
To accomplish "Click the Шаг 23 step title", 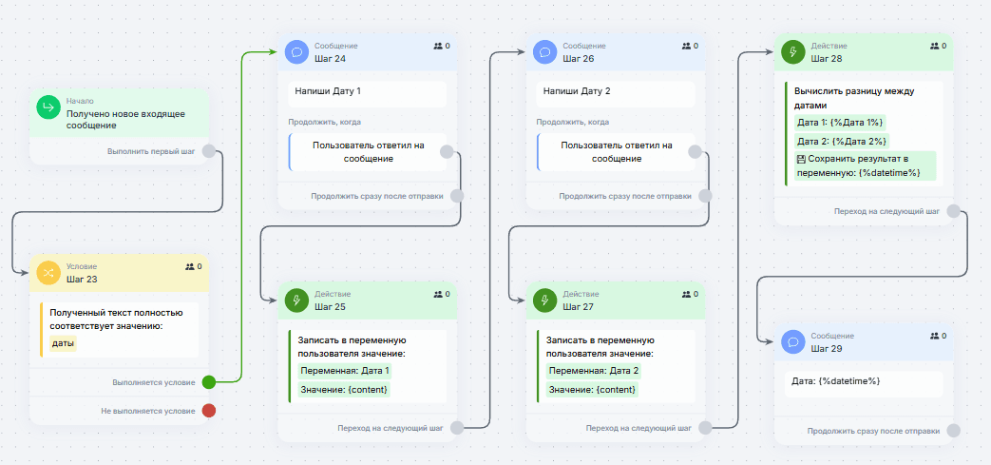I will [82, 279].
